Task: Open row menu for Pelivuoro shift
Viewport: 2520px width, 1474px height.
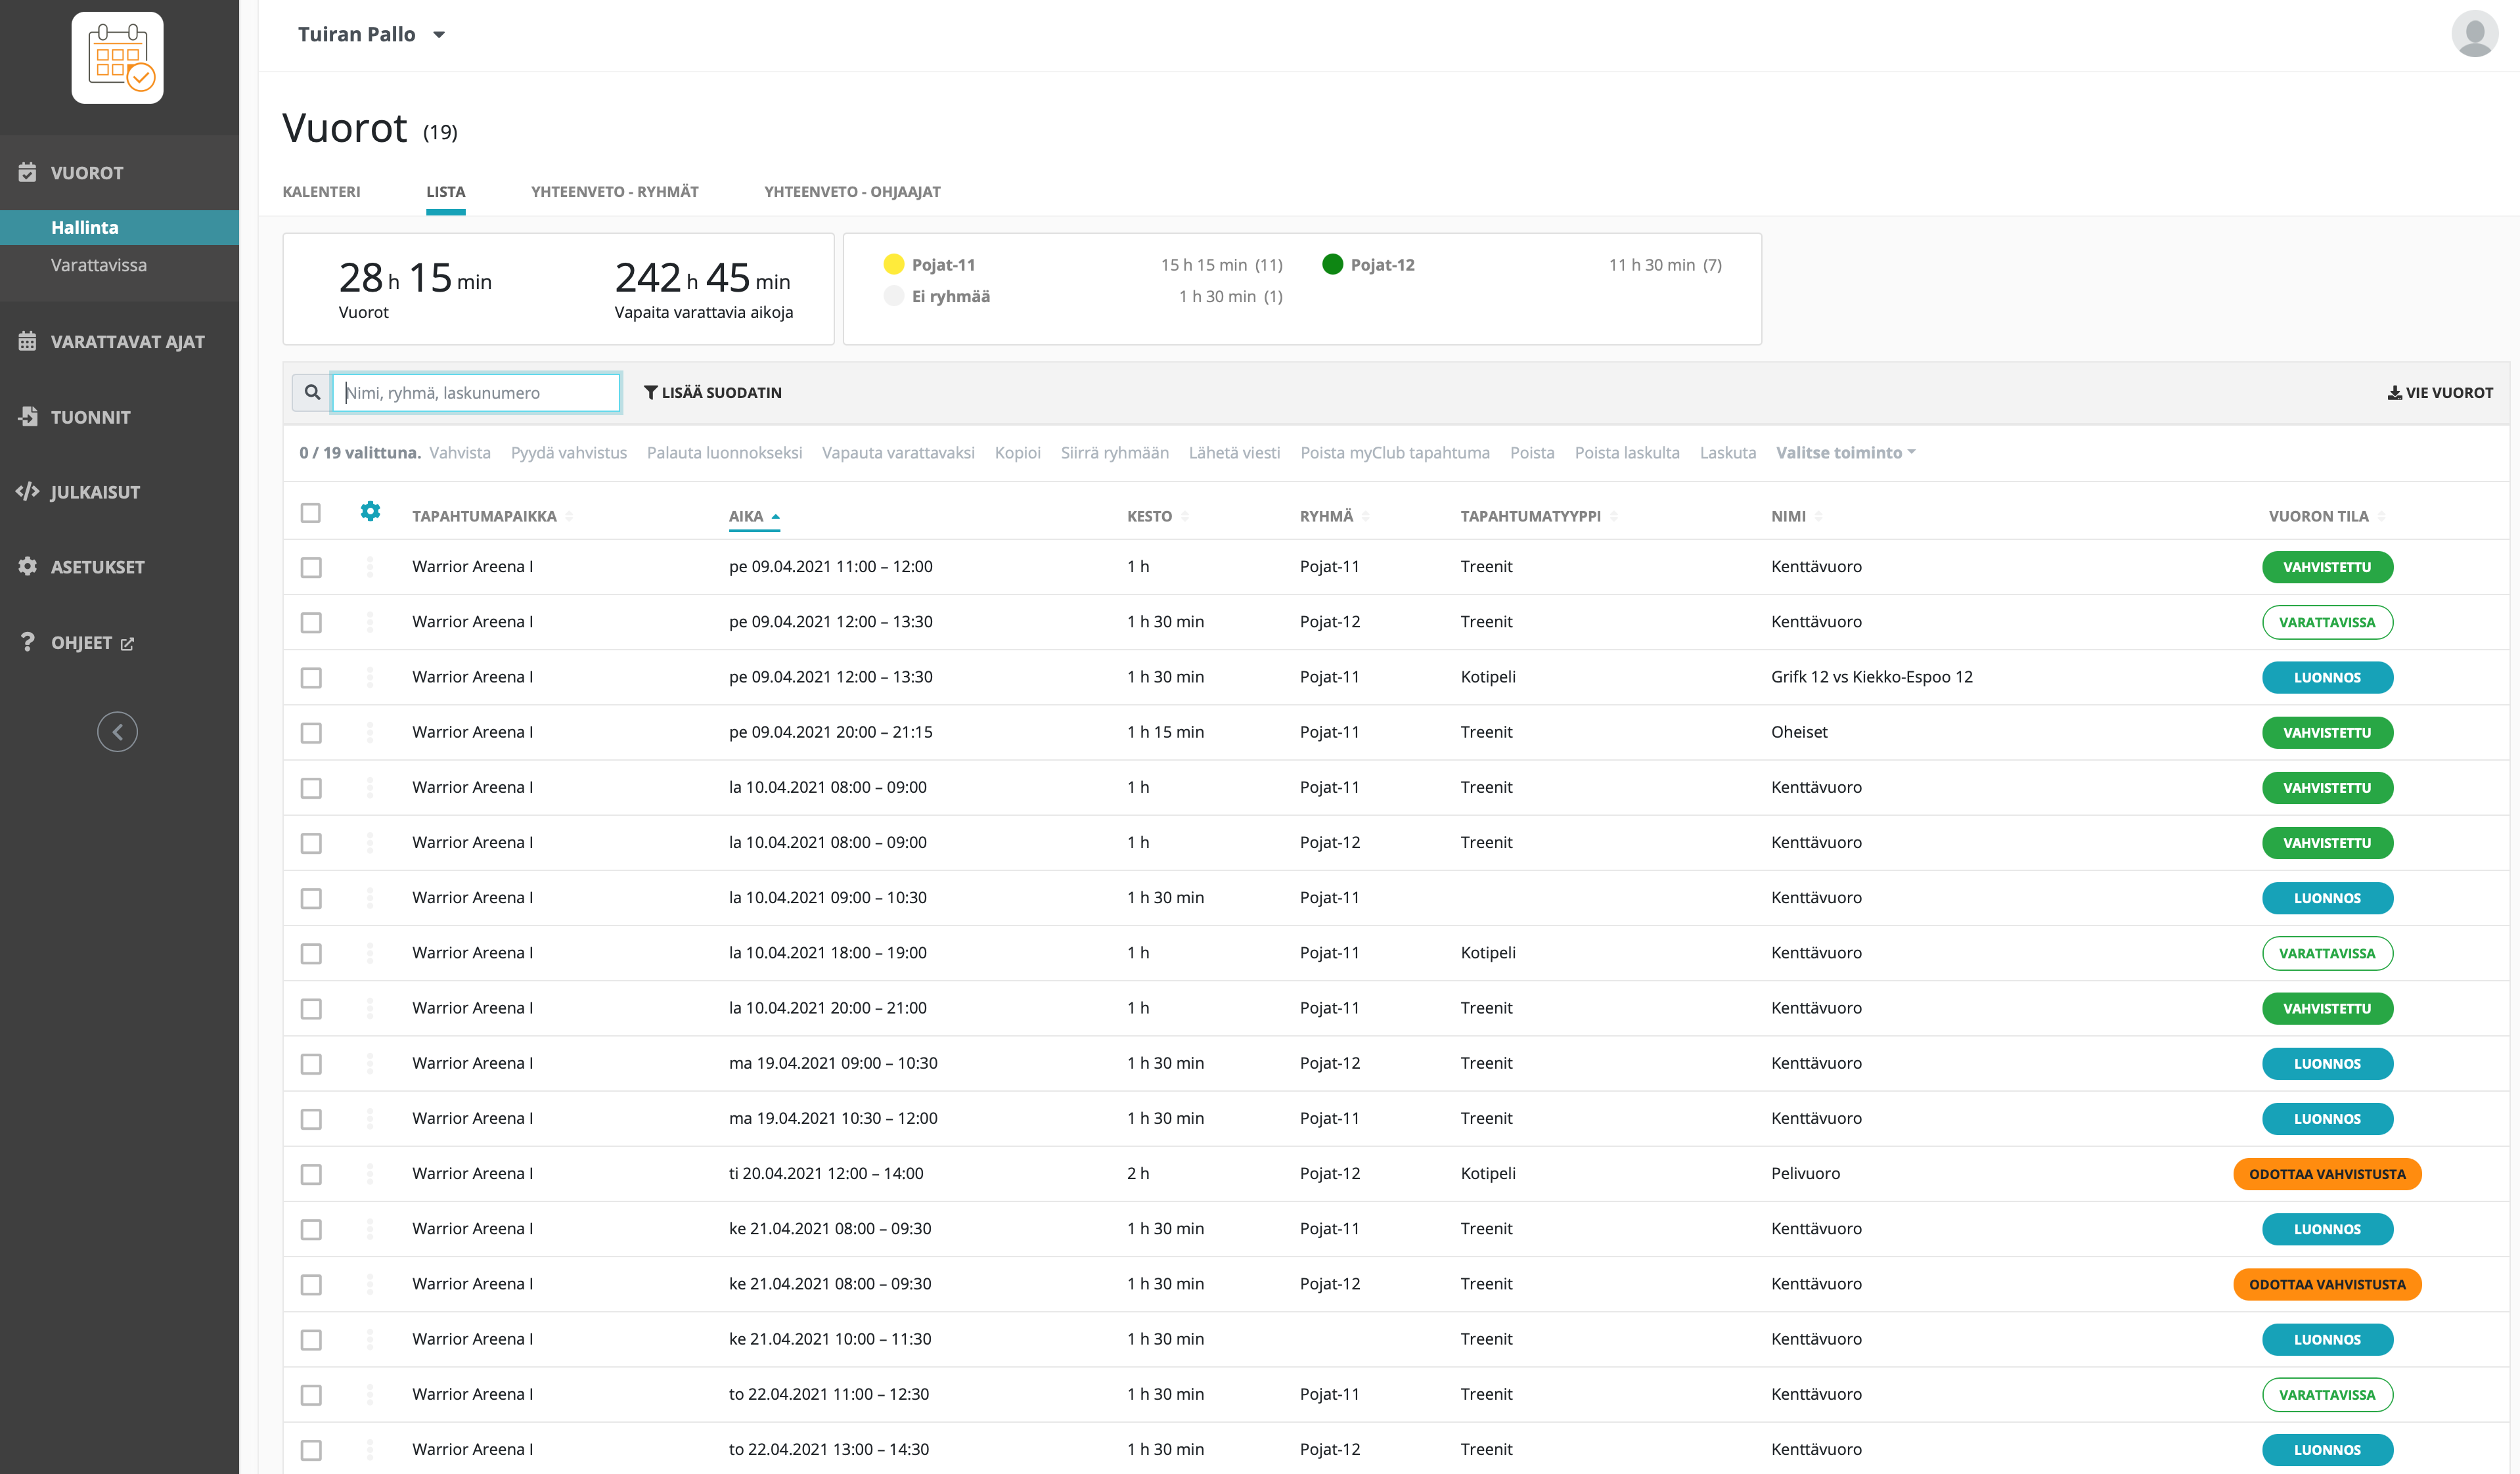Action: (x=370, y=1174)
